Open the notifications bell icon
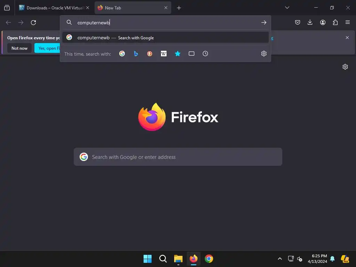Viewport: 356px width, 267px height. 332,259
